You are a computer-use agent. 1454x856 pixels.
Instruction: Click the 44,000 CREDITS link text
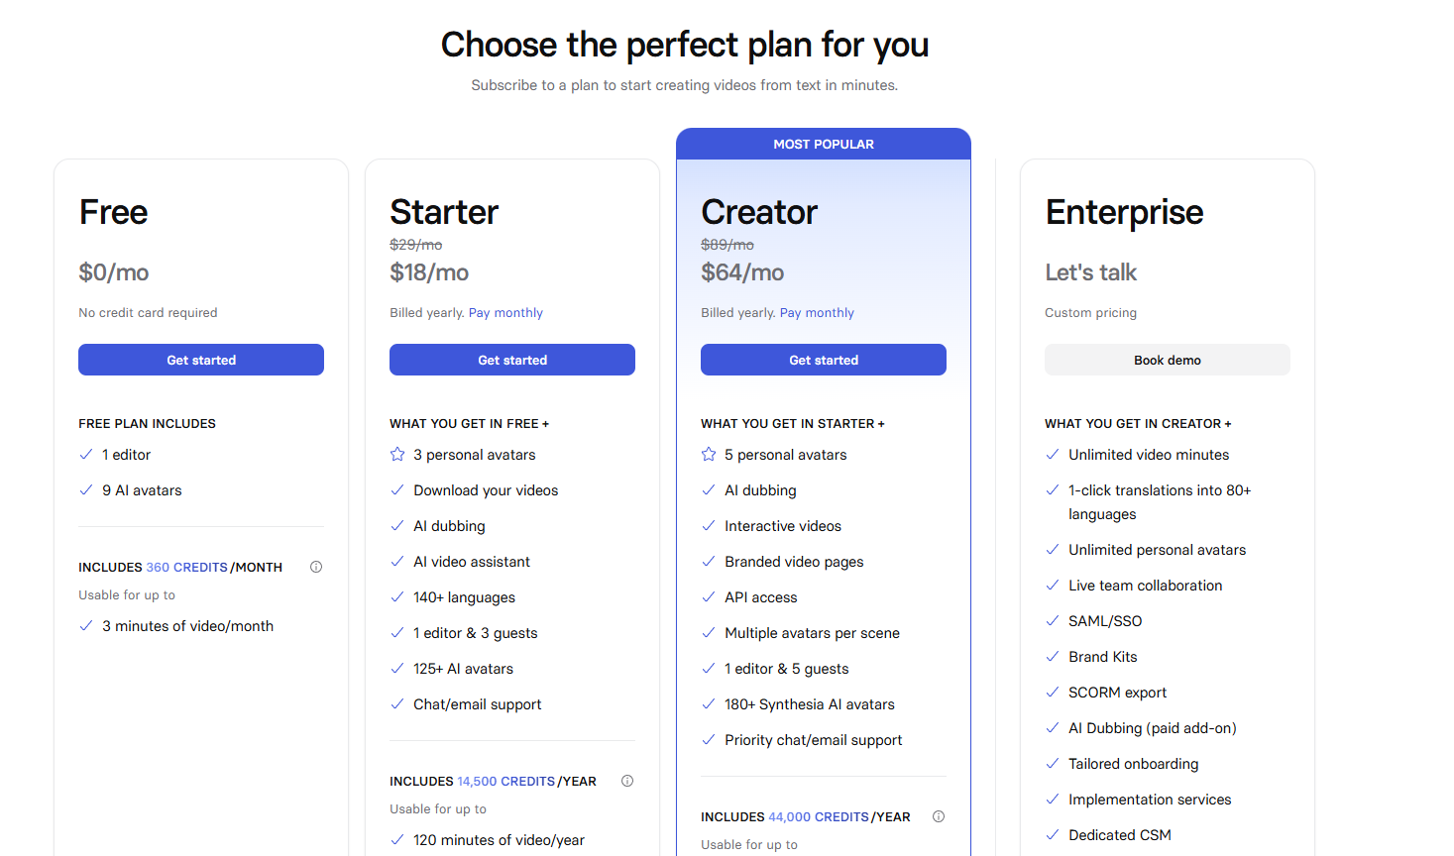[819, 817]
